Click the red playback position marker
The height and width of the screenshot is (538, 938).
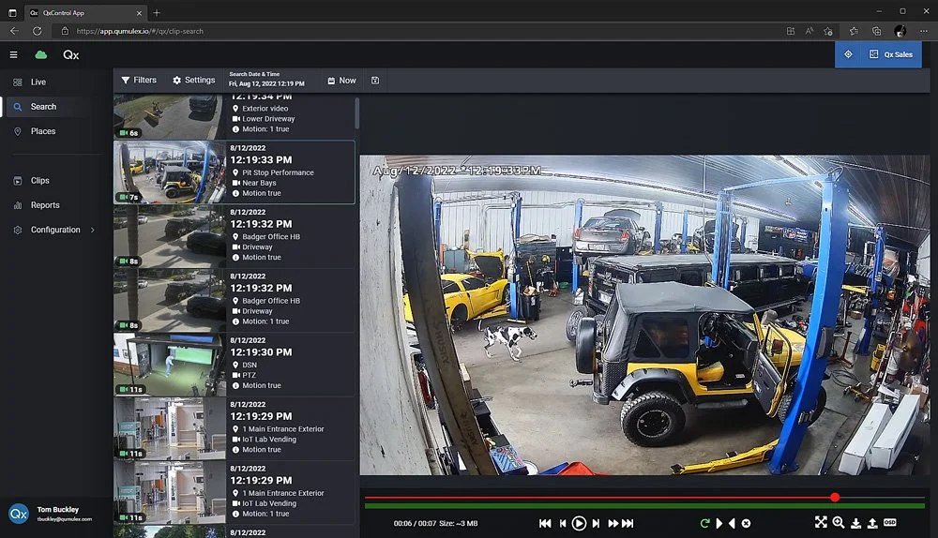[835, 498]
